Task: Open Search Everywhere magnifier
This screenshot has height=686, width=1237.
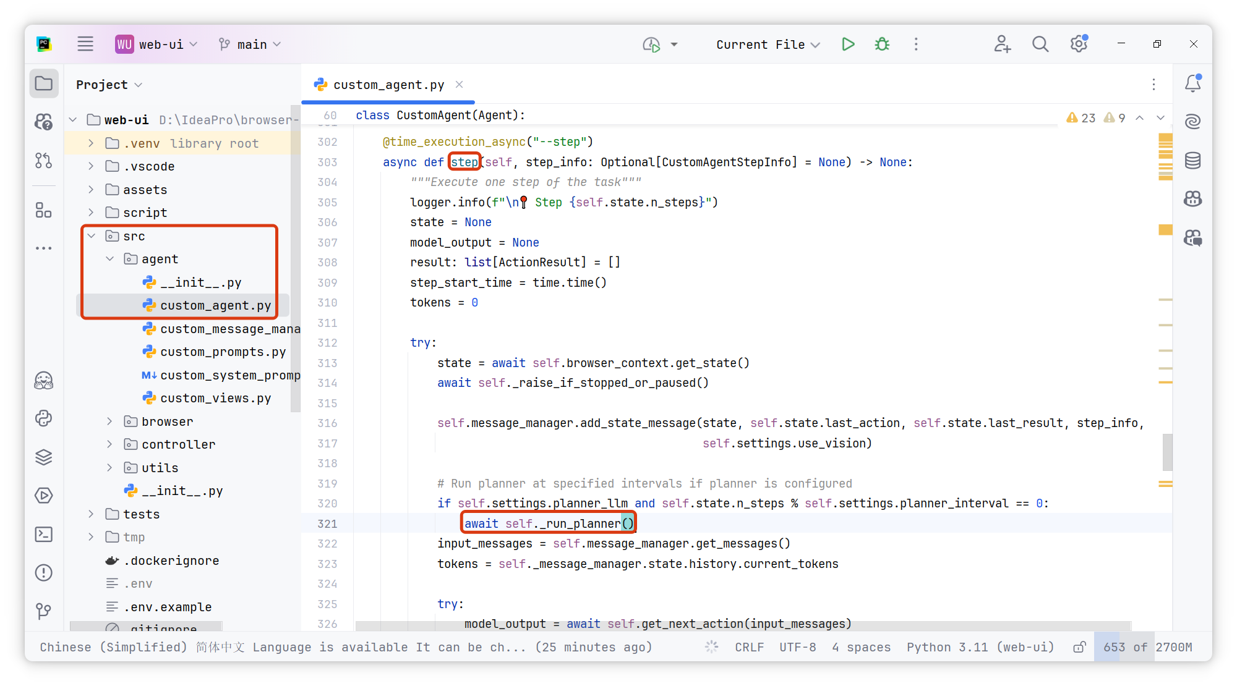Action: (x=1040, y=44)
